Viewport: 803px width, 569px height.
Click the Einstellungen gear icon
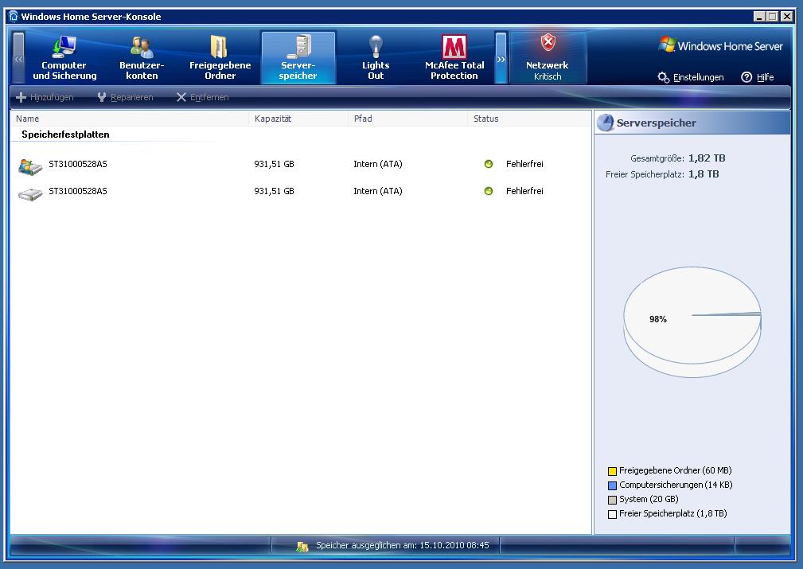[663, 77]
